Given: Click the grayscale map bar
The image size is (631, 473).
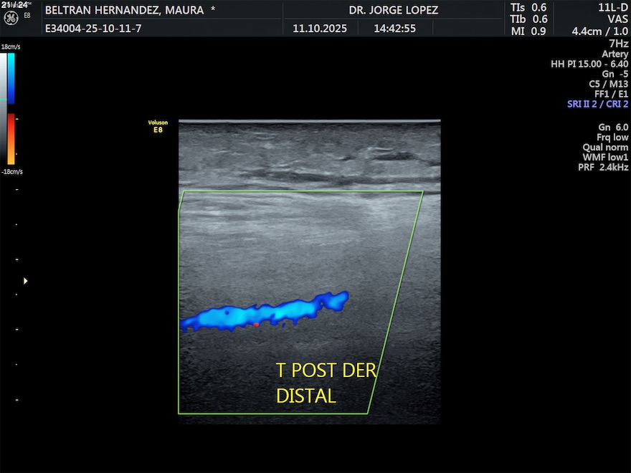Looking at the screenshot, I should click(4, 107).
